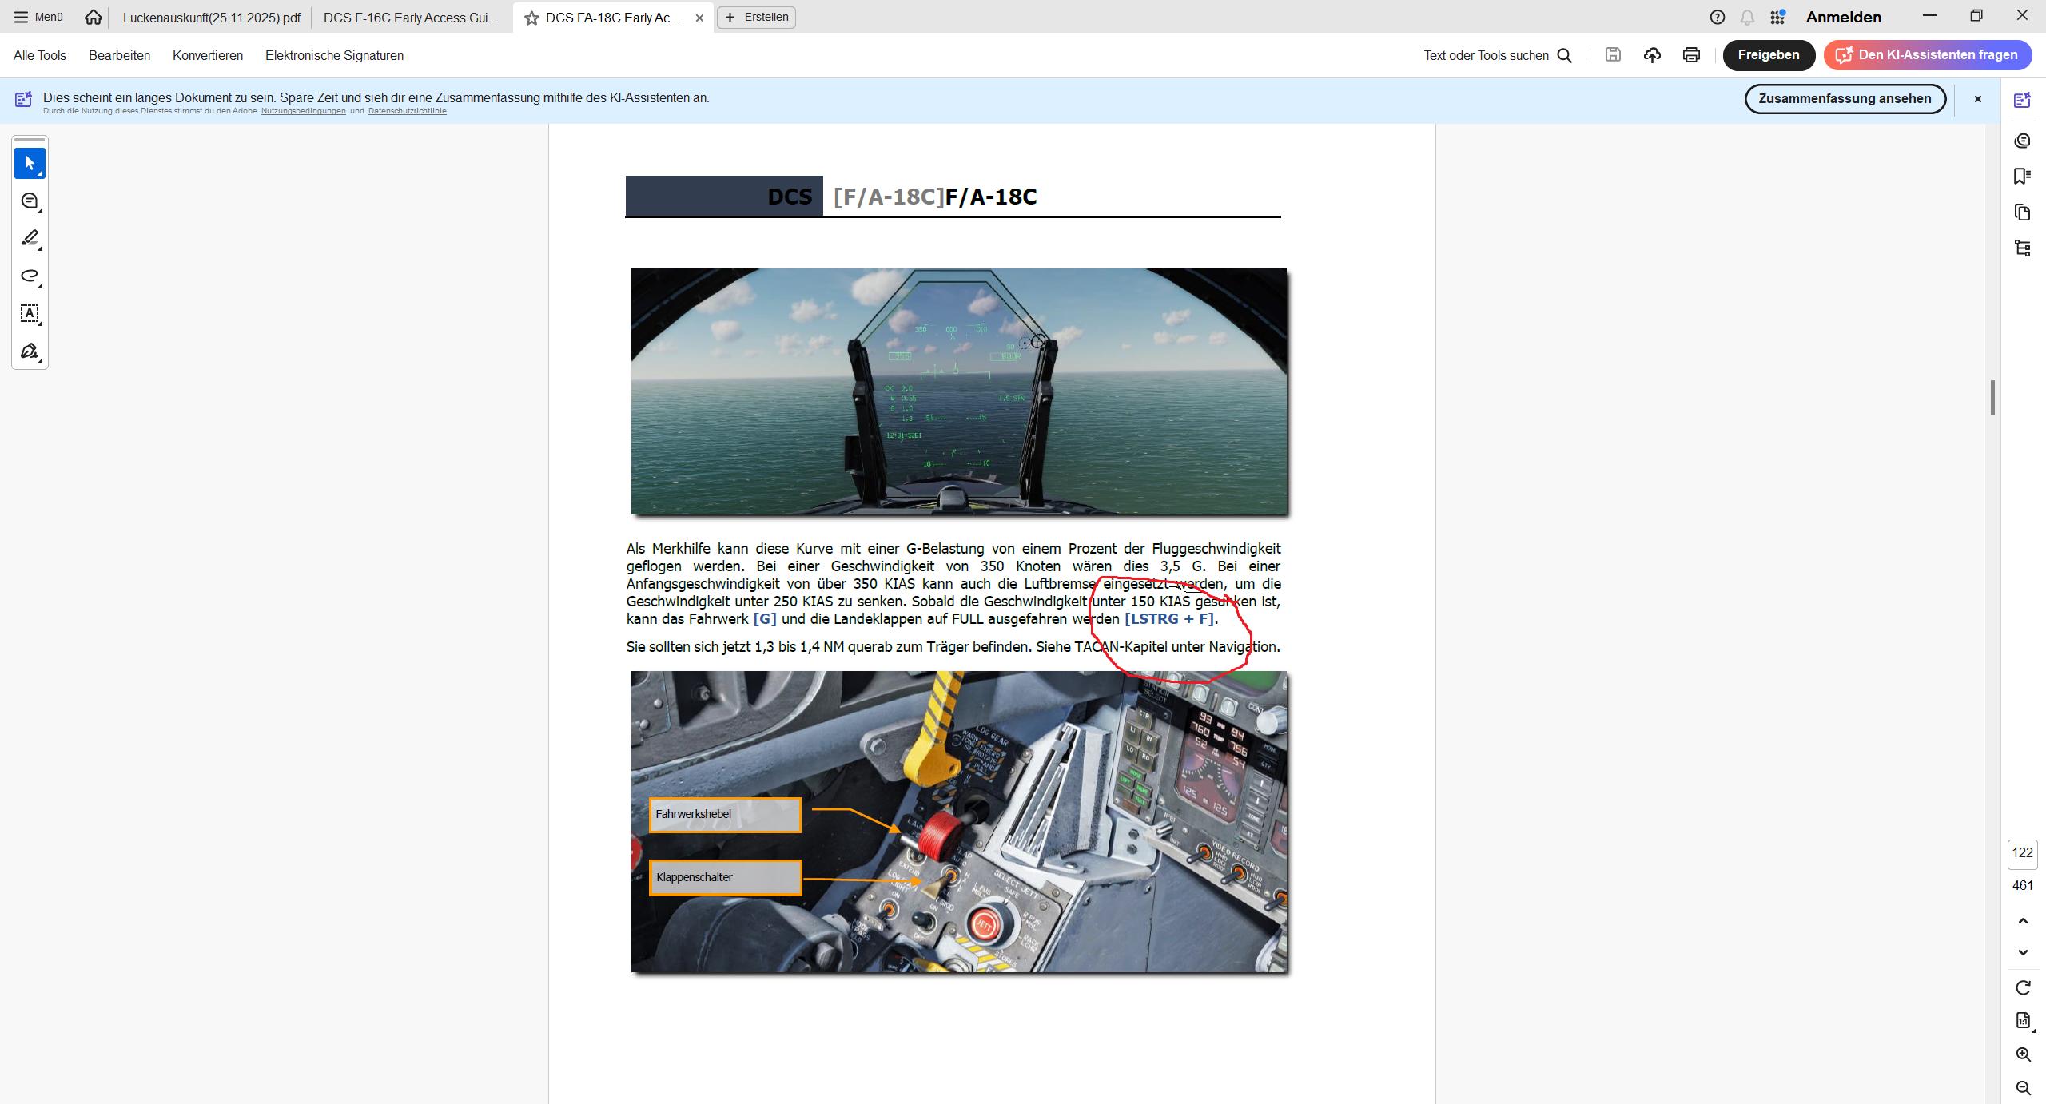Click the upload to cloud icon

pos(1652,55)
